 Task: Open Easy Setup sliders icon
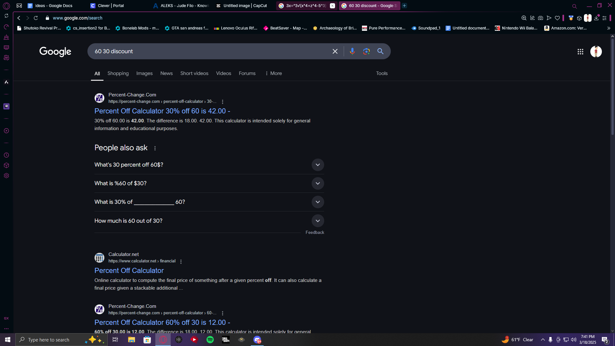tap(604, 18)
